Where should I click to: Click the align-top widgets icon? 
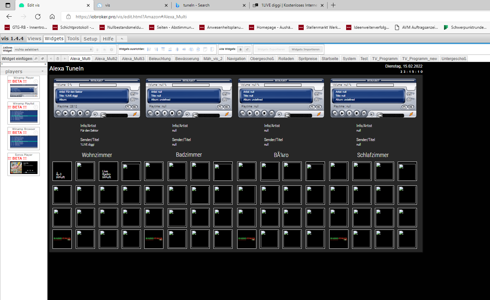pos(163,49)
